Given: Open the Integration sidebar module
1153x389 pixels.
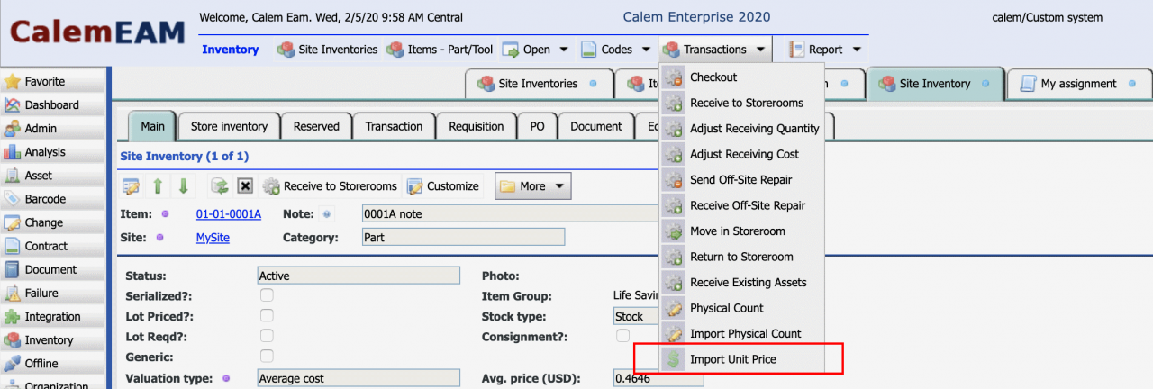Looking at the screenshot, I should pos(52,316).
